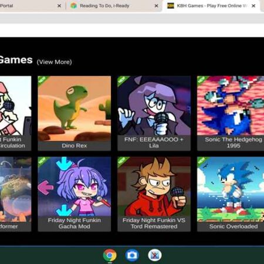
Task: Launch the Camera app from shelf
Action: coord(132,255)
